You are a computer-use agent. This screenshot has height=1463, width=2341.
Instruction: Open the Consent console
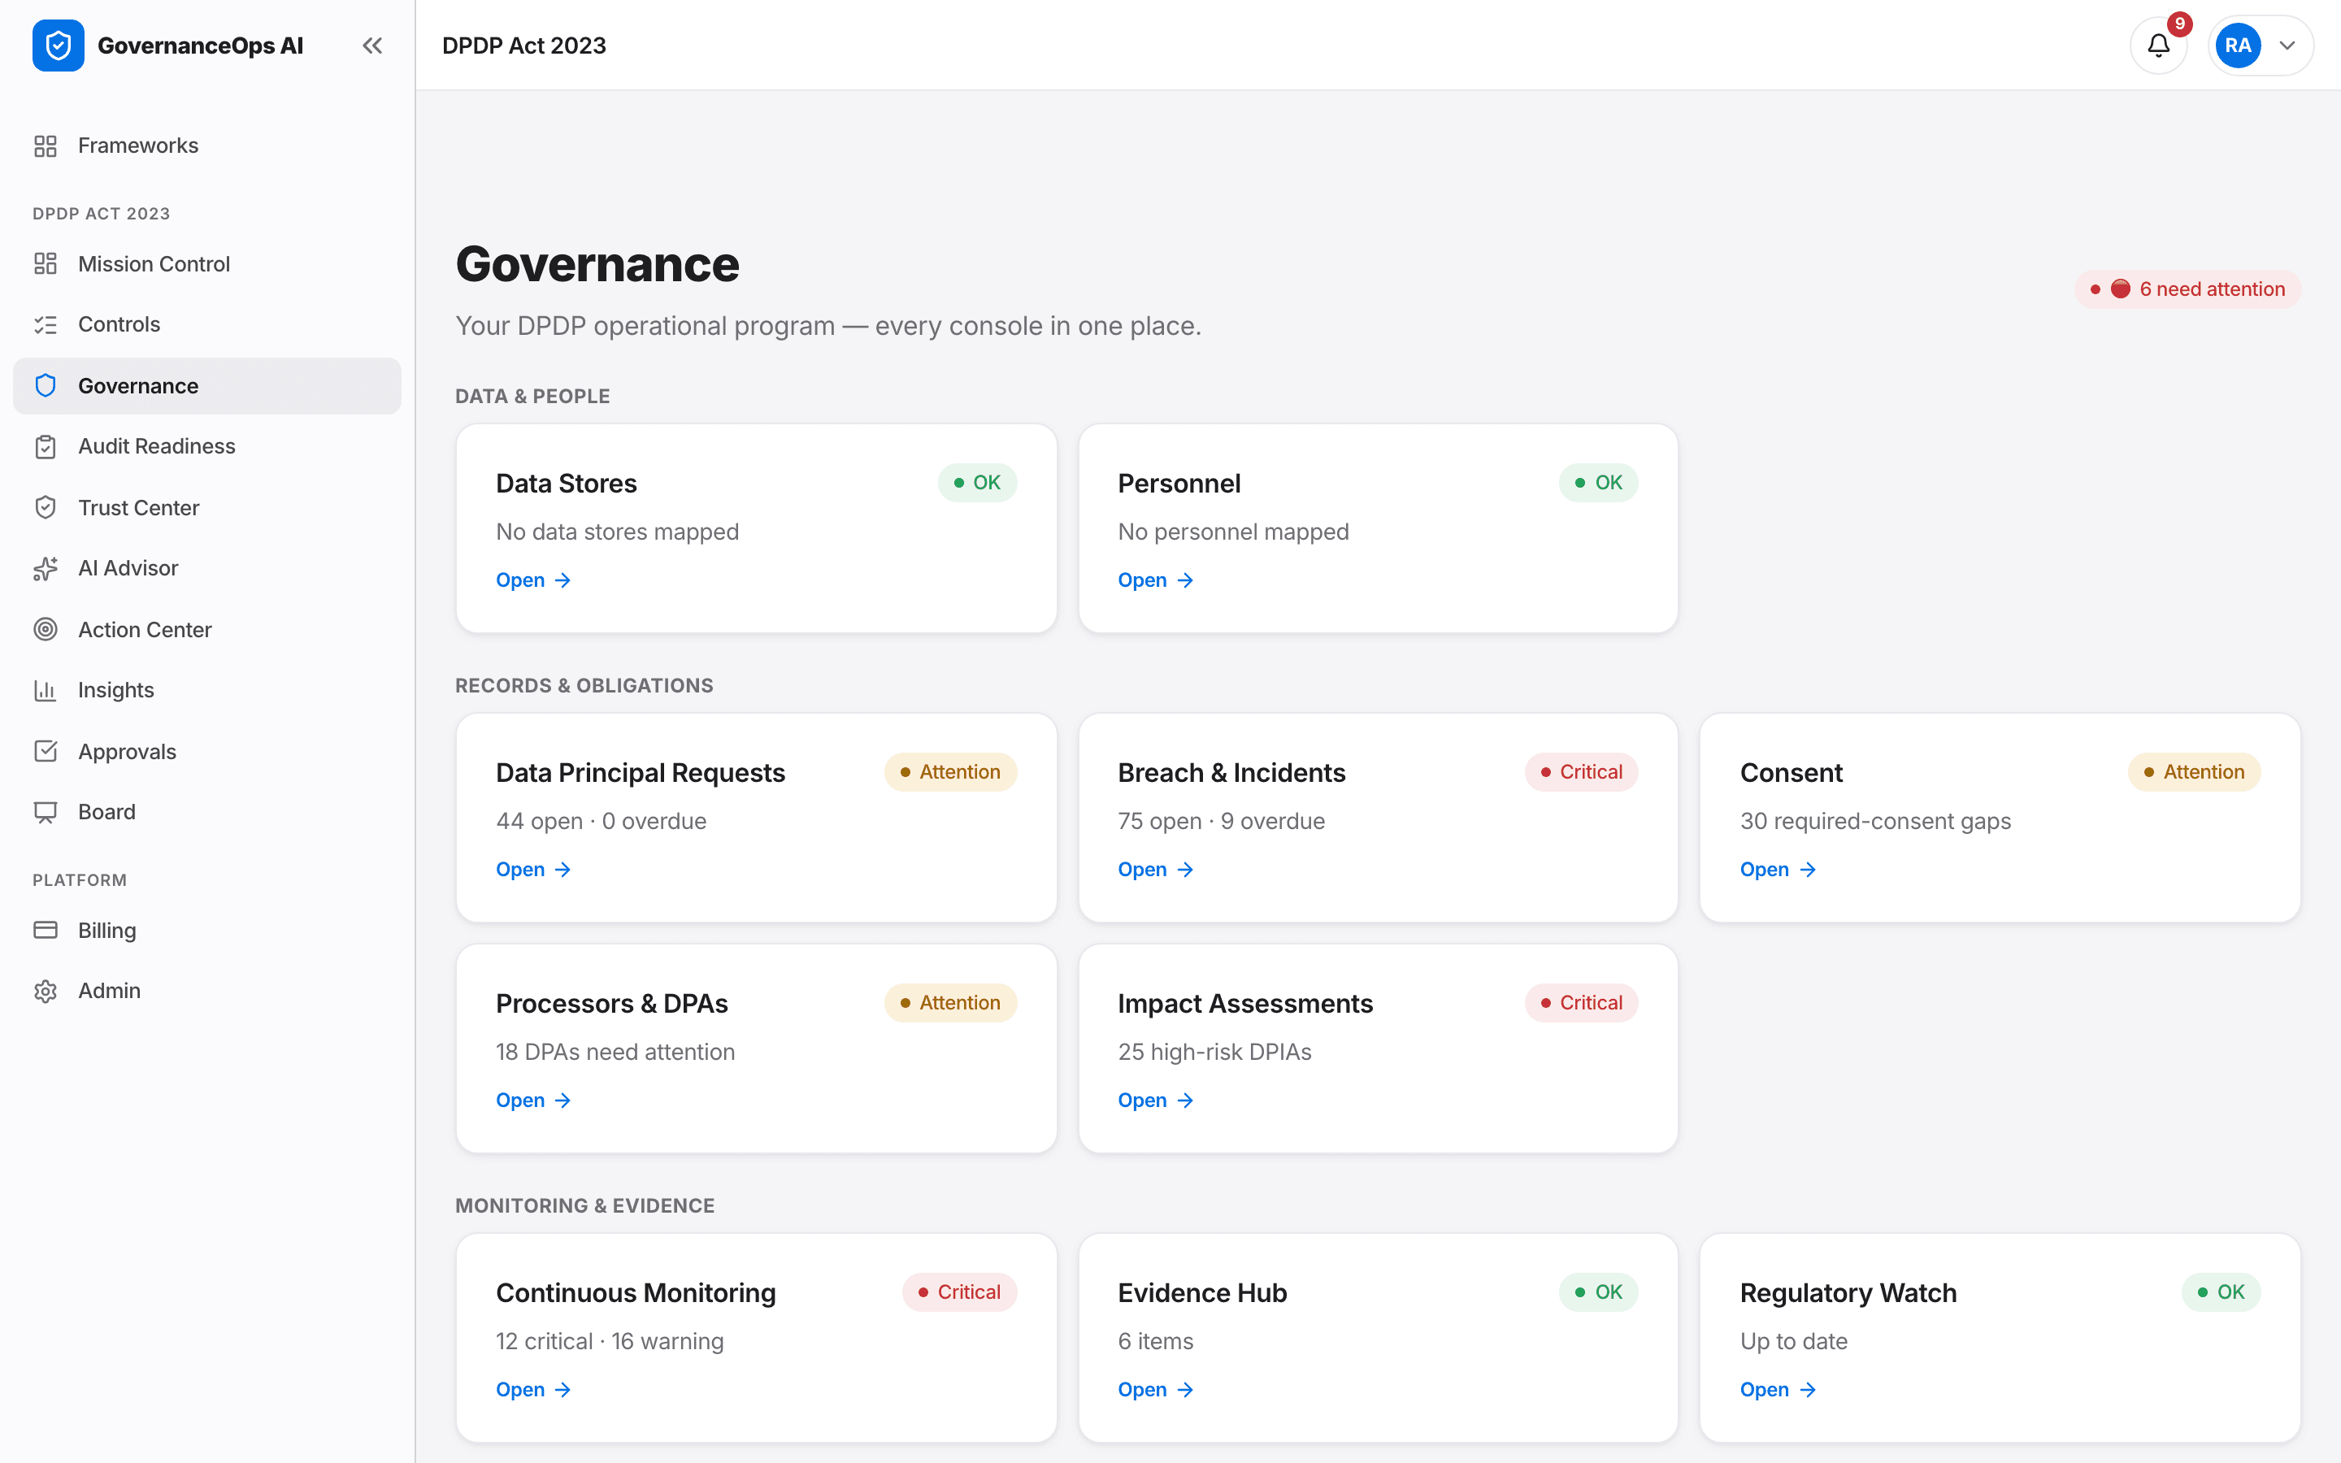[x=1777, y=870]
